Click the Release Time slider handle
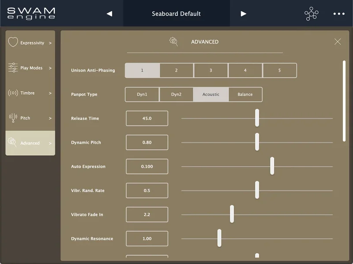The image size is (353, 264). (x=257, y=118)
